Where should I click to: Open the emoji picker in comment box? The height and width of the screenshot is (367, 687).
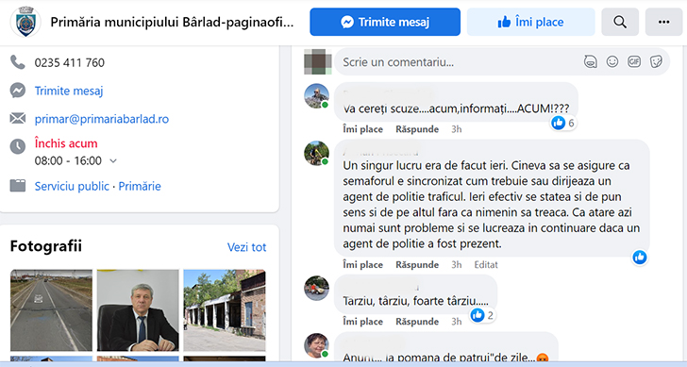click(612, 61)
